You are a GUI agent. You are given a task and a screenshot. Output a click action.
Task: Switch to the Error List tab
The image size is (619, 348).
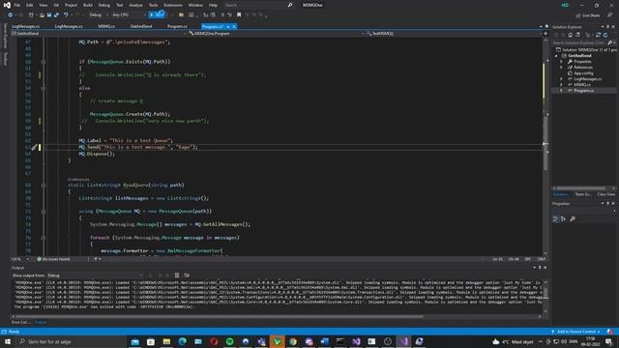coord(20,322)
